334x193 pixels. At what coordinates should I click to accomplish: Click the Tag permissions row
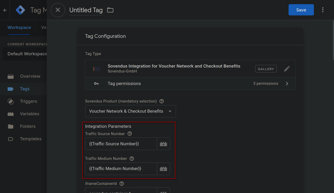click(190, 84)
